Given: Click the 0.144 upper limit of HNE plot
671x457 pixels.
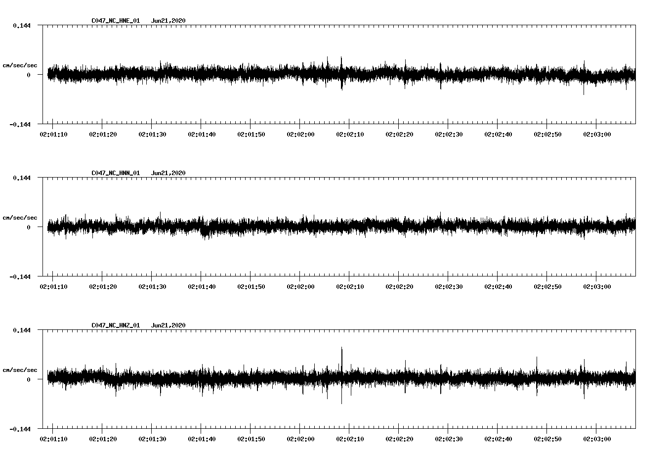Looking at the screenshot, I should [x=21, y=25].
